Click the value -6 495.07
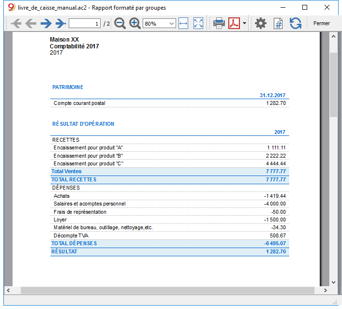 (x=275, y=243)
